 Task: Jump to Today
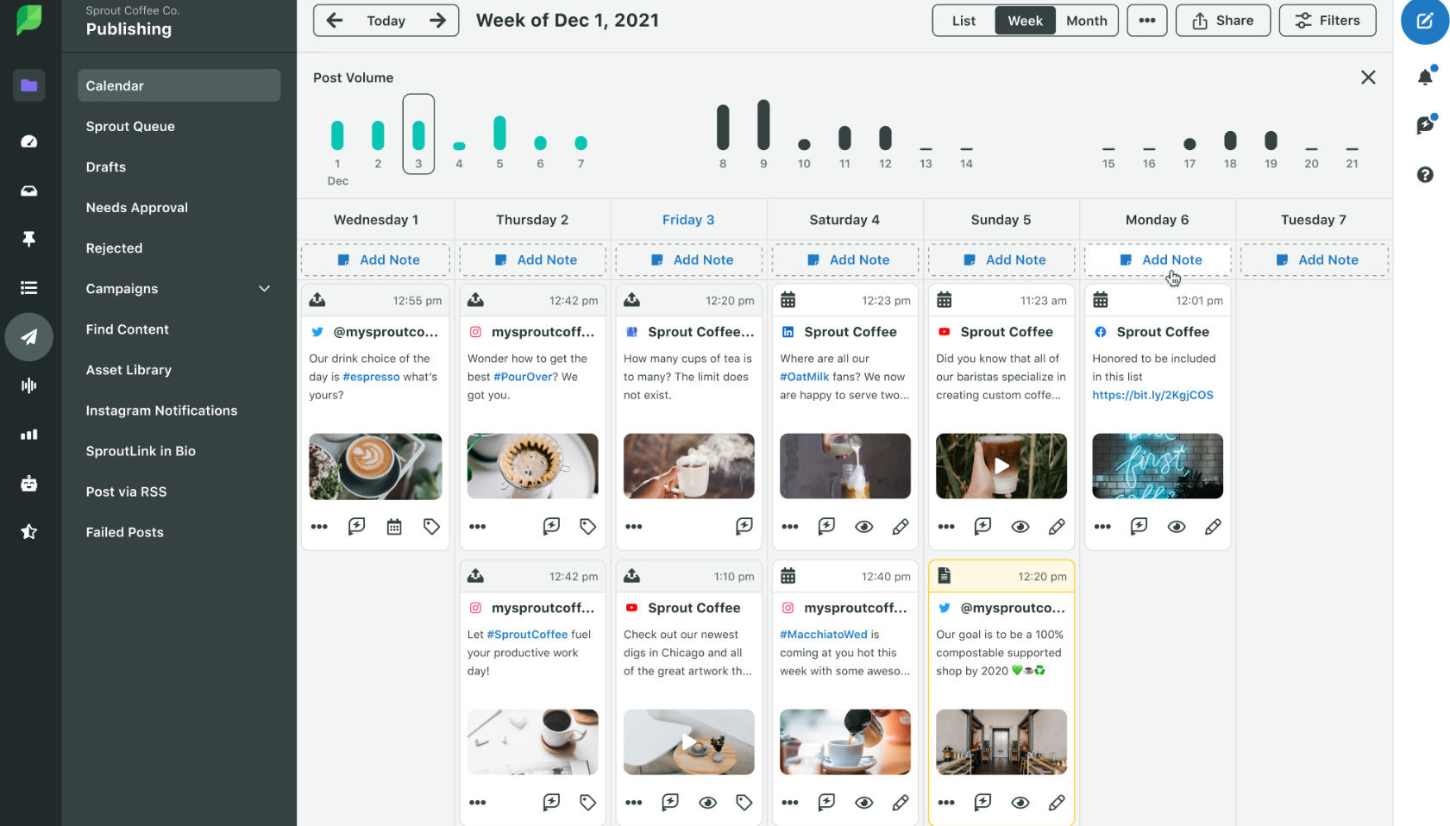pyautogui.click(x=386, y=21)
